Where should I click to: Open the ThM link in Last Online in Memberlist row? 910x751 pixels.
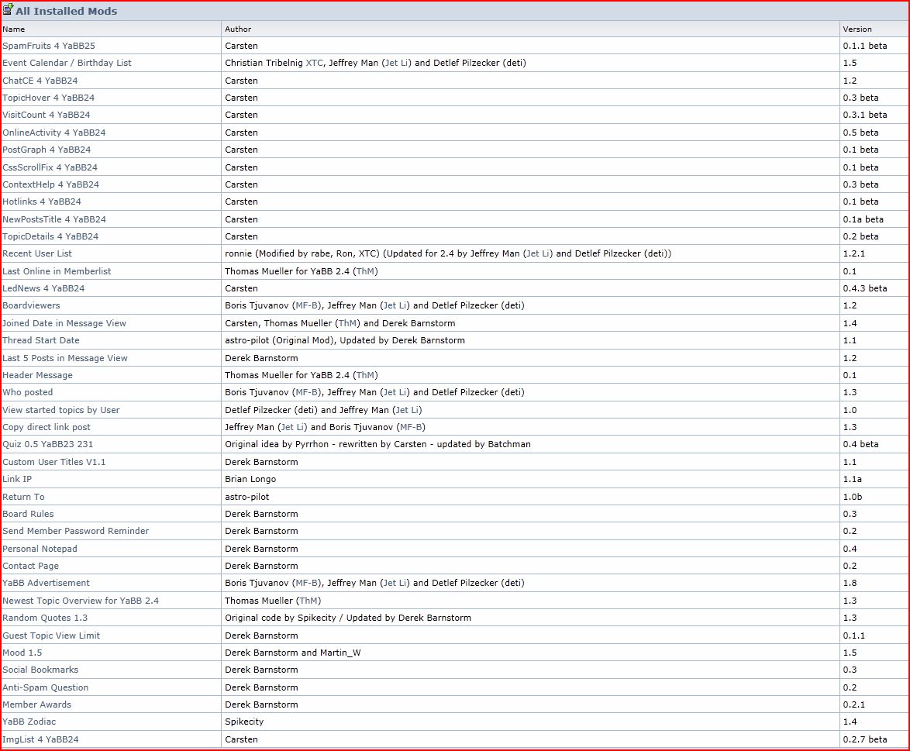367,271
